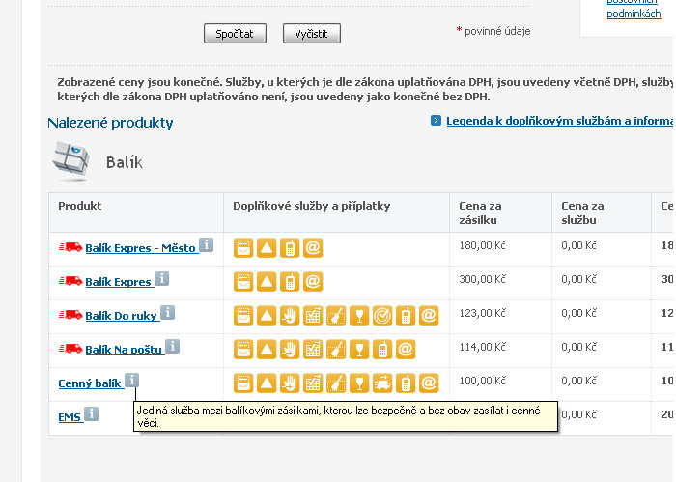Click the info icon next to EMS
This screenshot has height=482, width=676.
tap(92, 414)
